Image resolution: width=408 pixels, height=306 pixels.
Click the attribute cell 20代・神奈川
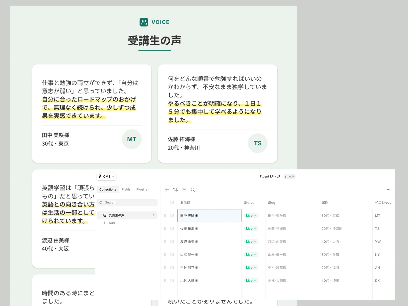click(346, 228)
